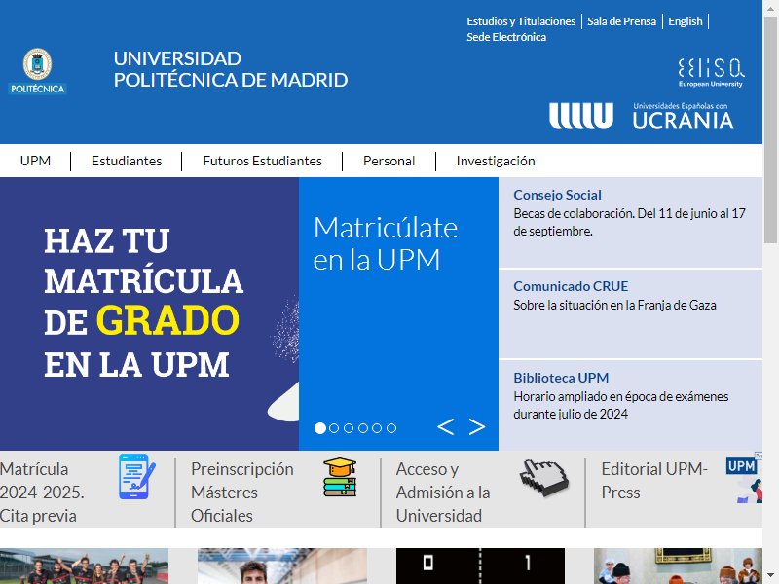Open the Sede Electrónica link
This screenshot has height=584, width=779.
click(x=506, y=37)
